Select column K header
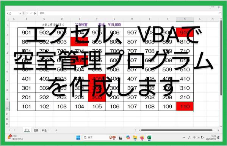The width and height of the screenshot is (227, 146). [185, 19]
